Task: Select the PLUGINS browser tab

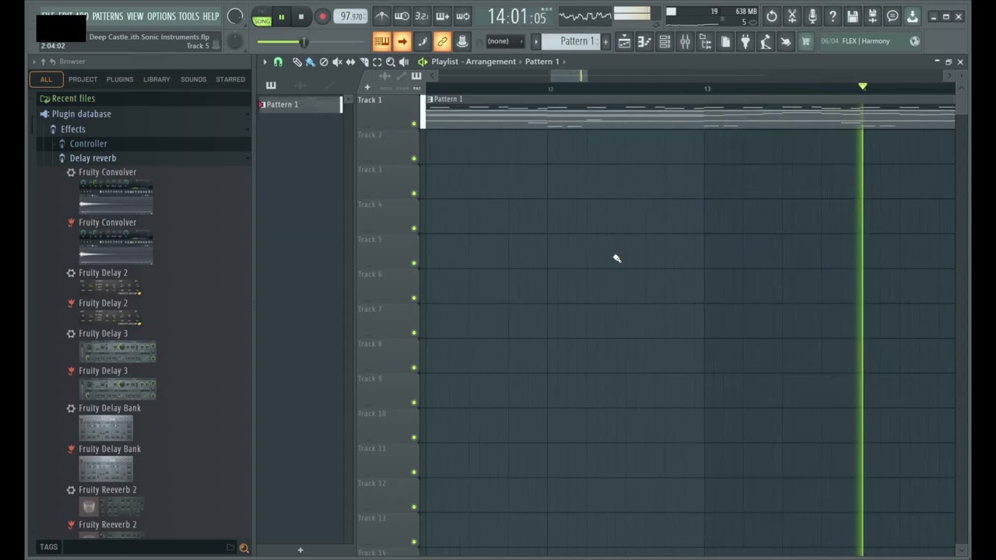Action: tap(120, 79)
